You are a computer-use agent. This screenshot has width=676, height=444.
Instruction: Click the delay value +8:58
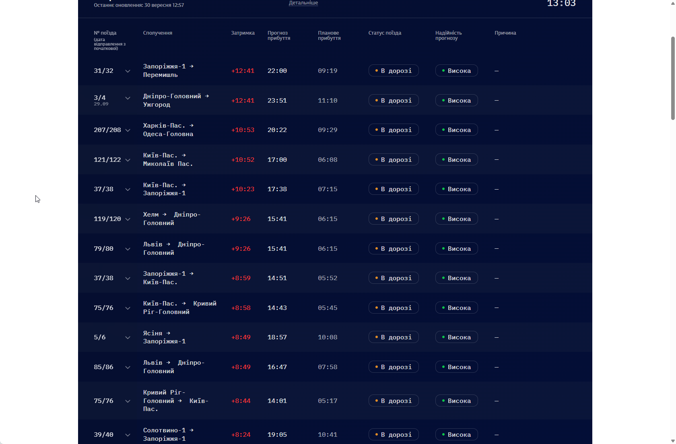[241, 308]
